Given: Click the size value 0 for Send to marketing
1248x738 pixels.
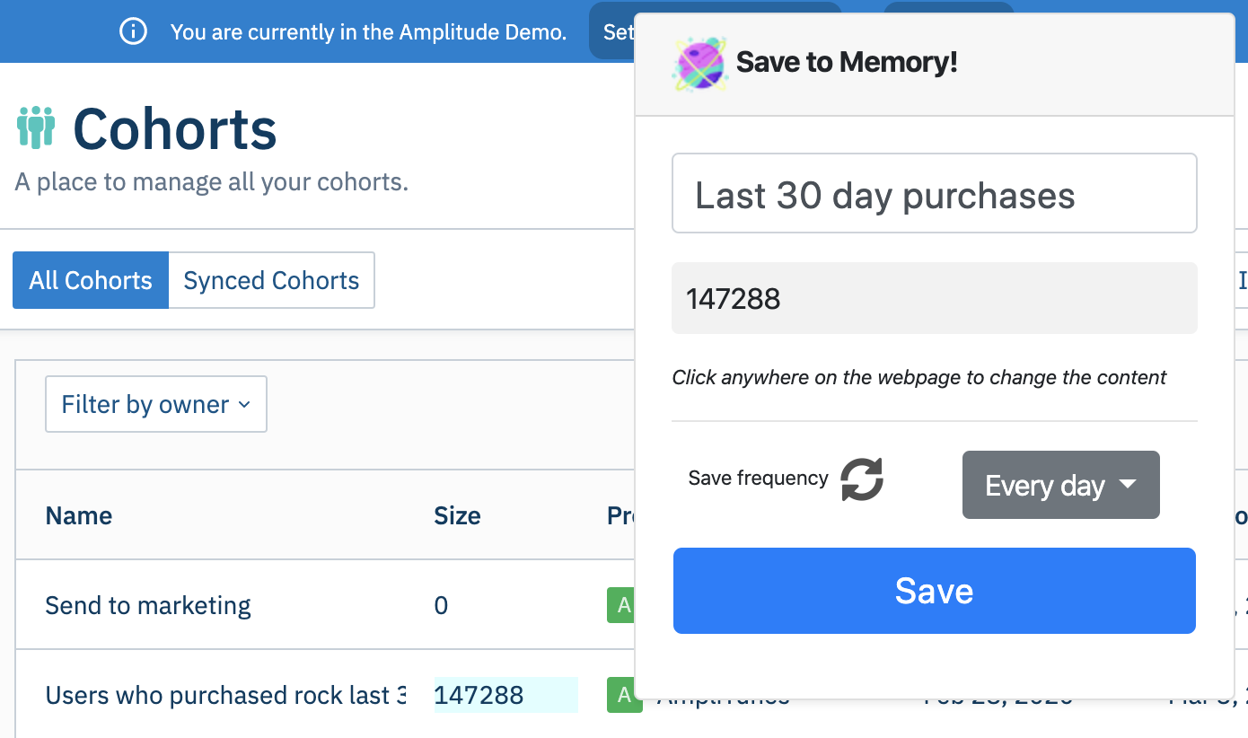Looking at the screenshot, I should 441,606.
